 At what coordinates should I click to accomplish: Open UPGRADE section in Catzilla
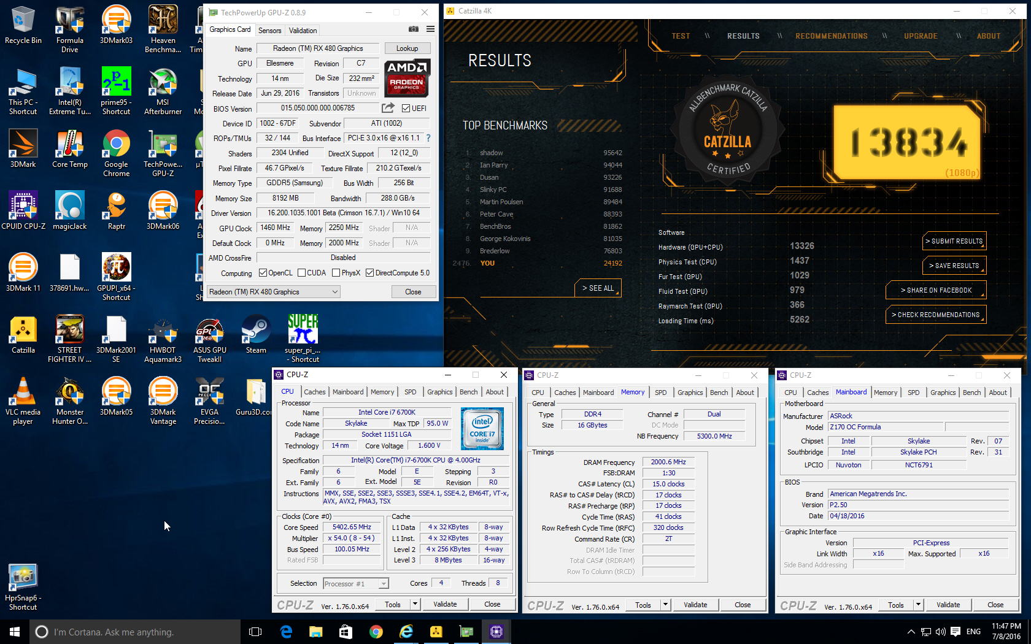point(921,36)
